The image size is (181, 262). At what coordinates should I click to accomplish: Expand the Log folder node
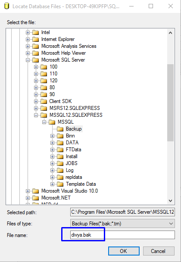tap(52, 170)
